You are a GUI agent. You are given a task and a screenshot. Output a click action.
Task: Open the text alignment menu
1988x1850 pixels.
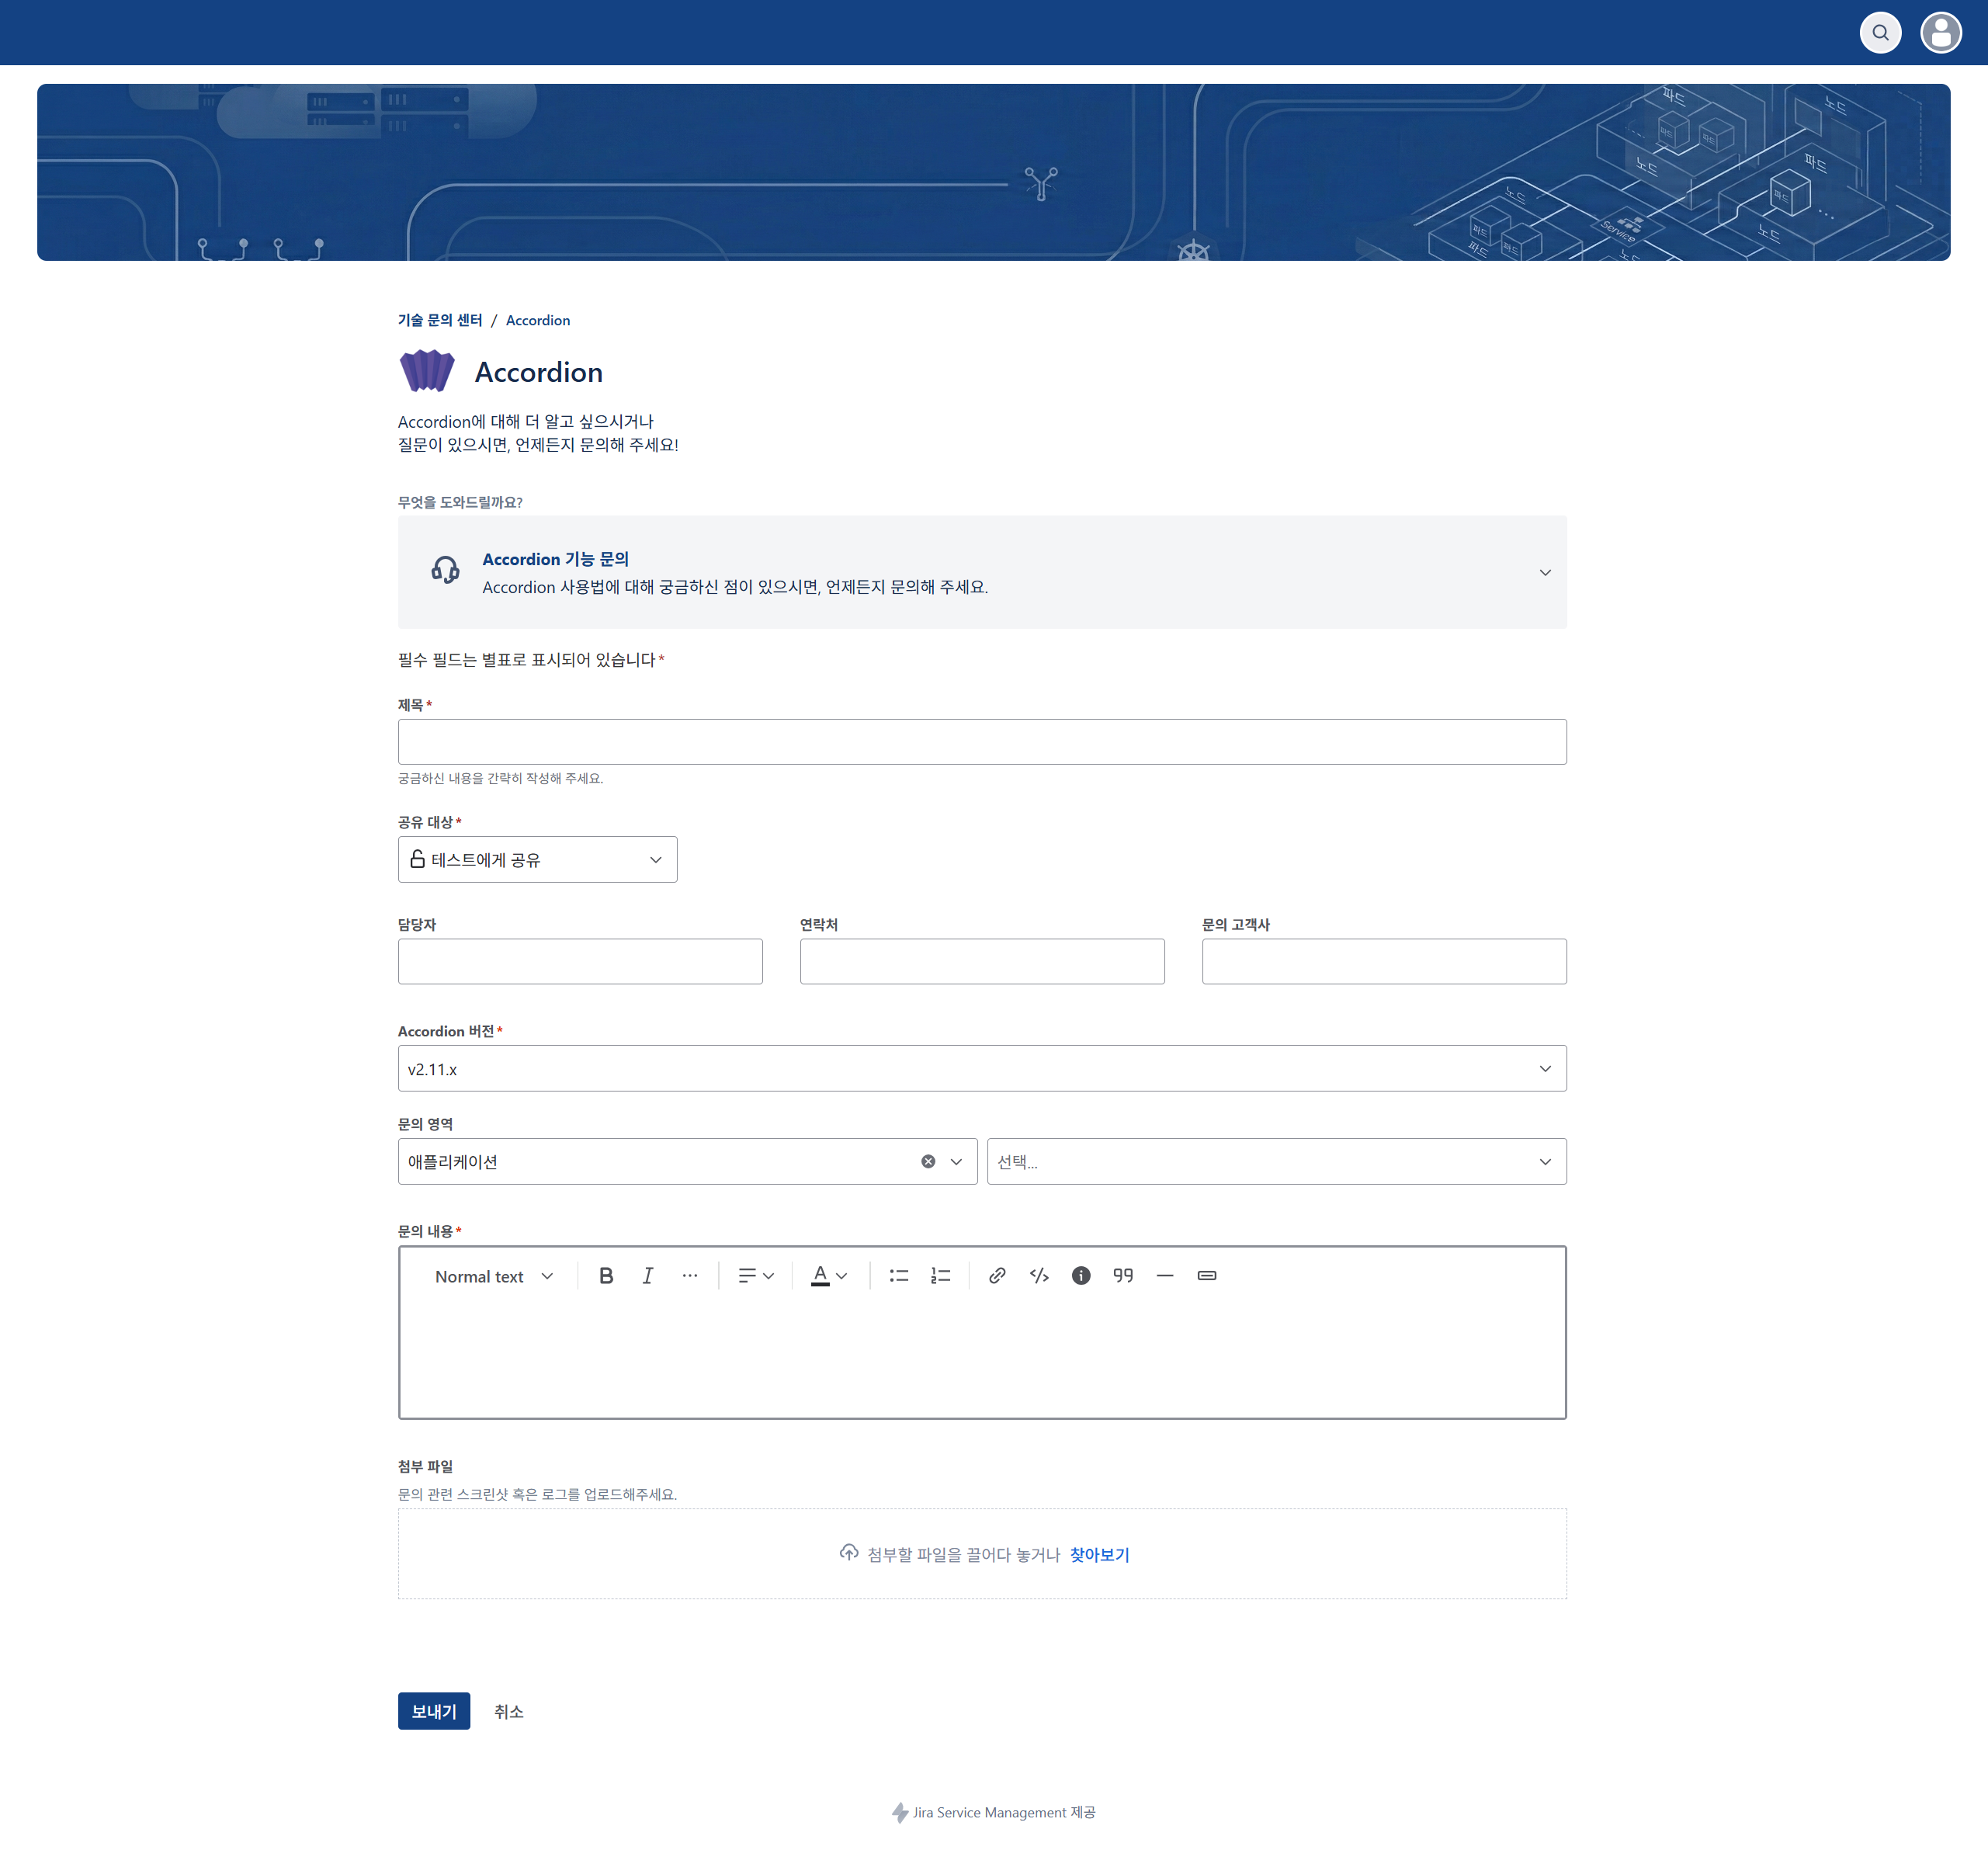756,1275
